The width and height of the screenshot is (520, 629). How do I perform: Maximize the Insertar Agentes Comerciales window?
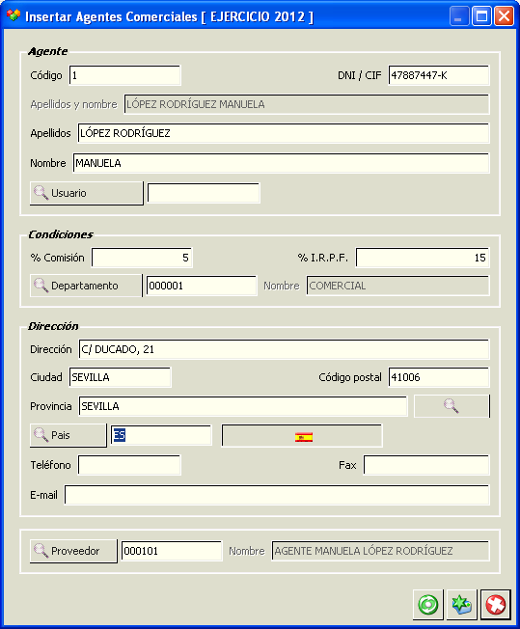coord(481,16)
